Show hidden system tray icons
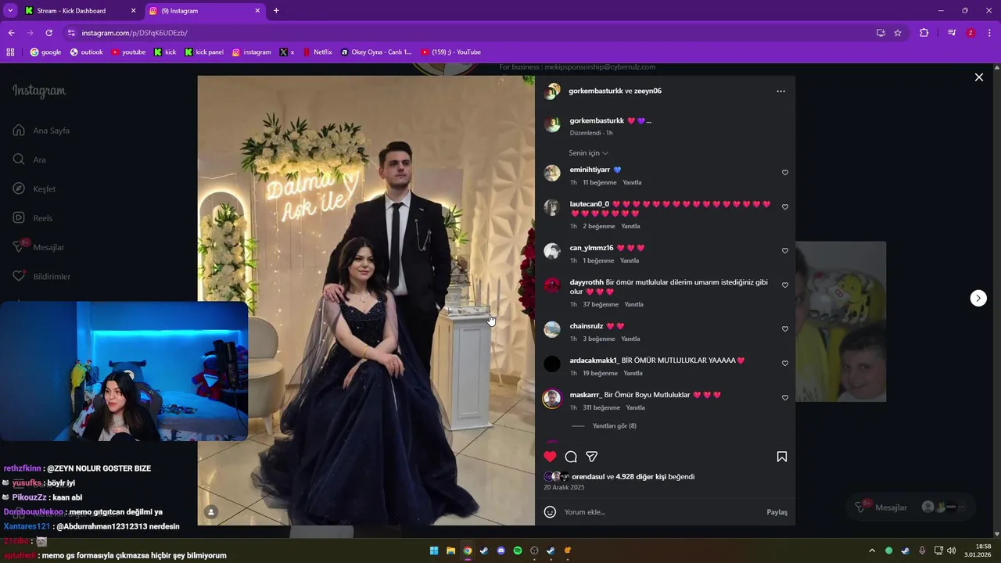 pyautogui.click(x=872, y=550)
